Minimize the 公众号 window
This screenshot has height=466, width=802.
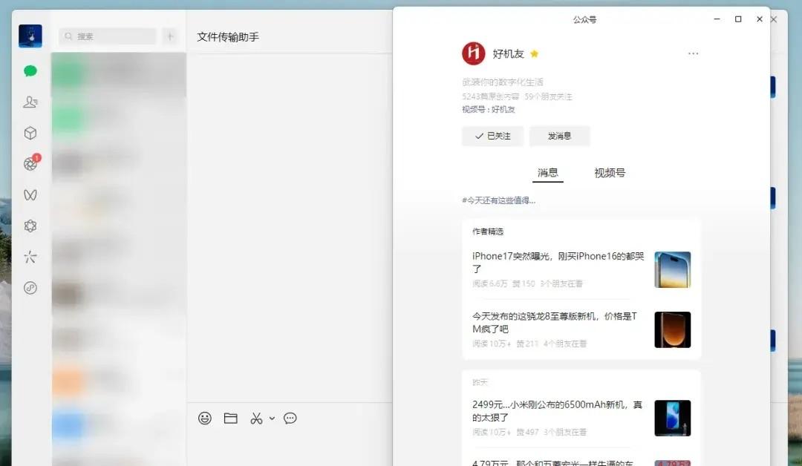coord(717,19)
